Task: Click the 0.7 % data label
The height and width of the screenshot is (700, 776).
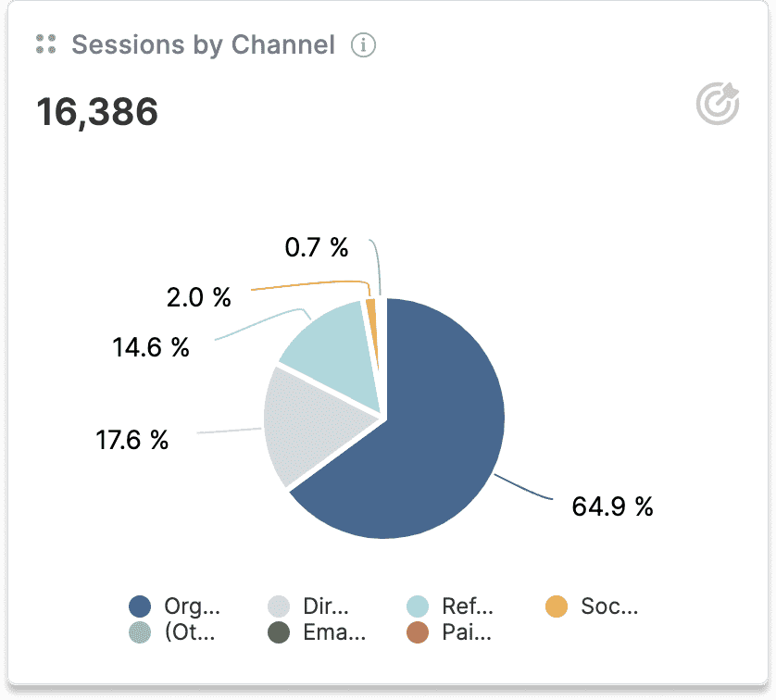Action: click(317, 247)
